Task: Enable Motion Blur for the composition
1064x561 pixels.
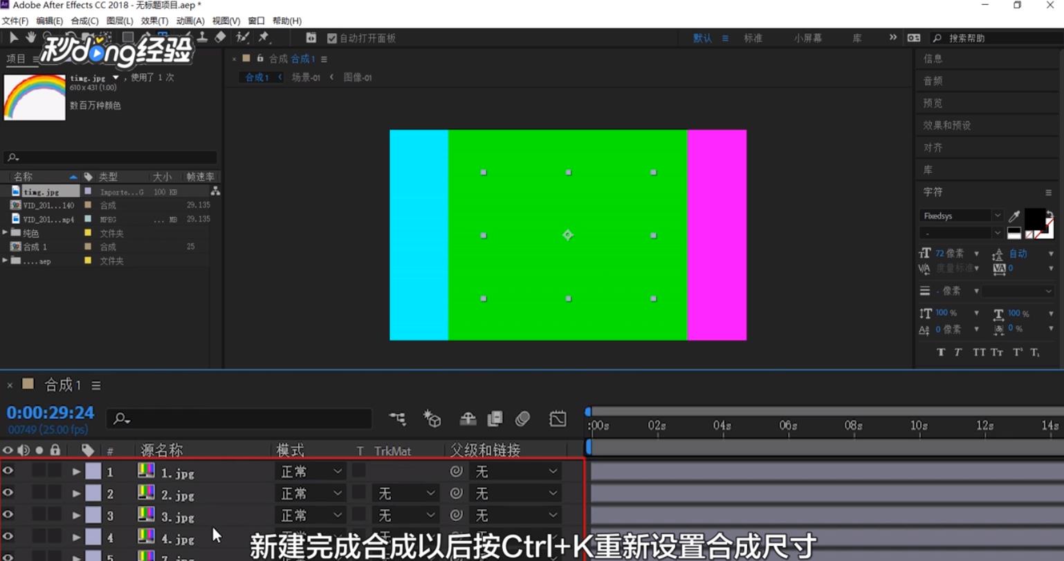Action: click(x=523, y=419)
